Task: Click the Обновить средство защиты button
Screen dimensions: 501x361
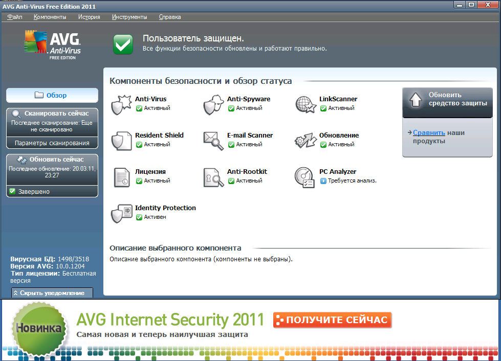Action: (447, 103)
